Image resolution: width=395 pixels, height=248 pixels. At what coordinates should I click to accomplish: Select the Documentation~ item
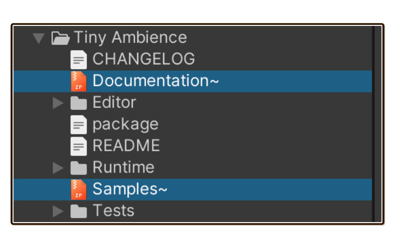point(193,81)
